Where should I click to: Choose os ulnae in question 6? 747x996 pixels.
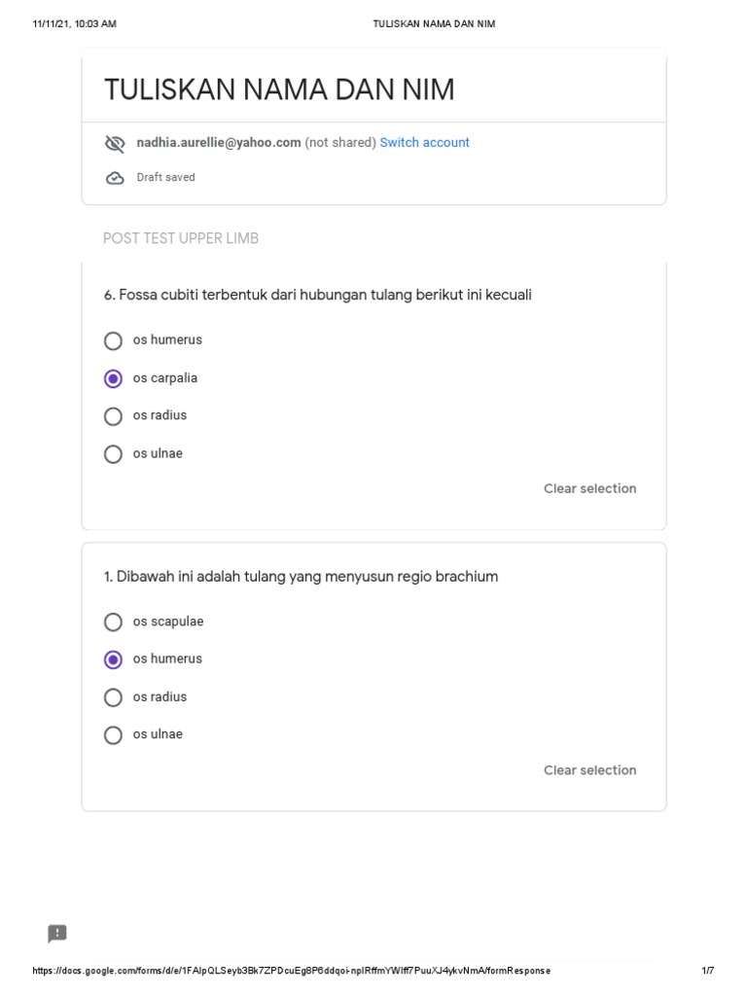point(113,454)
